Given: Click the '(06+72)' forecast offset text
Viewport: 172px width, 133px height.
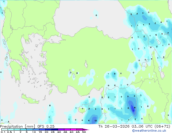Looking at the screenshot, I should [162, 126].
